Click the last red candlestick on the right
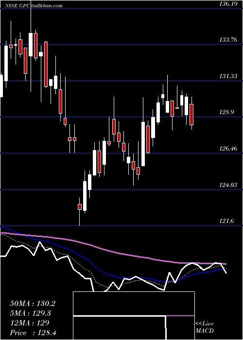Screen dimensions: 243x340 [191, 115]
